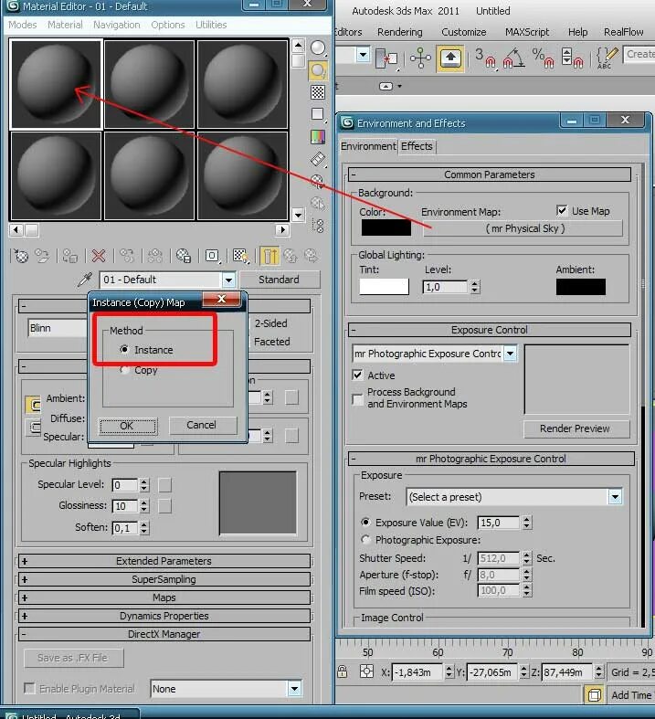This screenshot has height=719, width=655.
Task: Open Select a preset dropdown
Action: [x=615, y=497]
